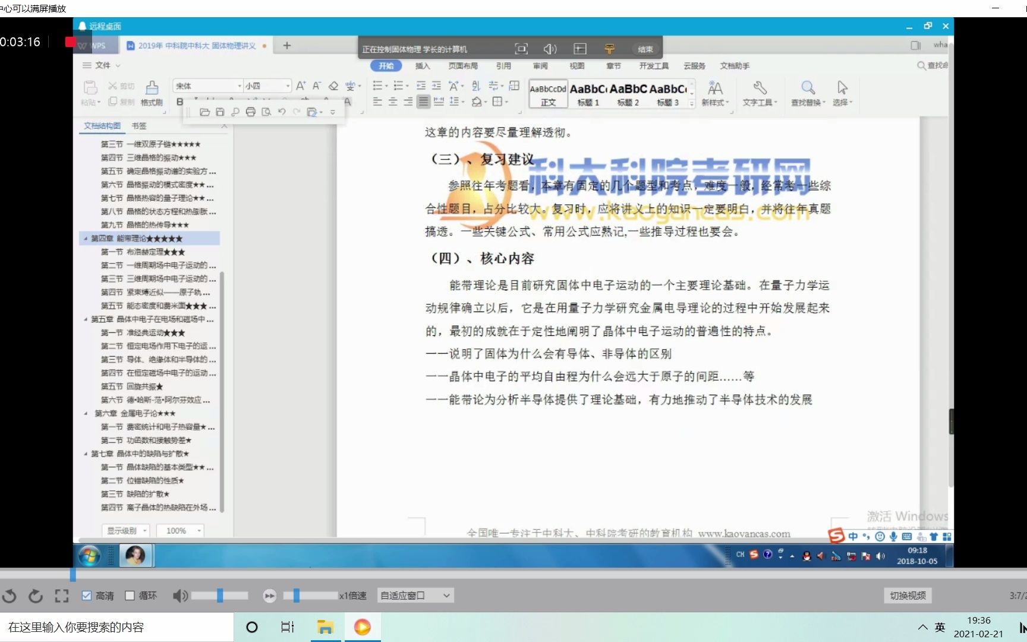Adjust the player volume slider
Screen dimensions: 1027x642
(220, 596)
